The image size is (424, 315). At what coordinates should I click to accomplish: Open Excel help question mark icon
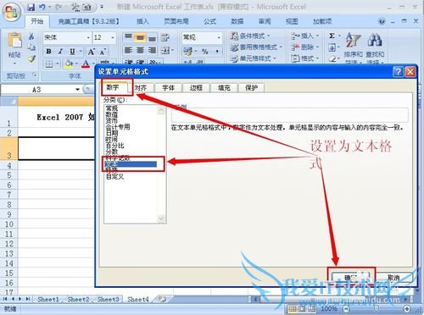[x=382, y=21]
